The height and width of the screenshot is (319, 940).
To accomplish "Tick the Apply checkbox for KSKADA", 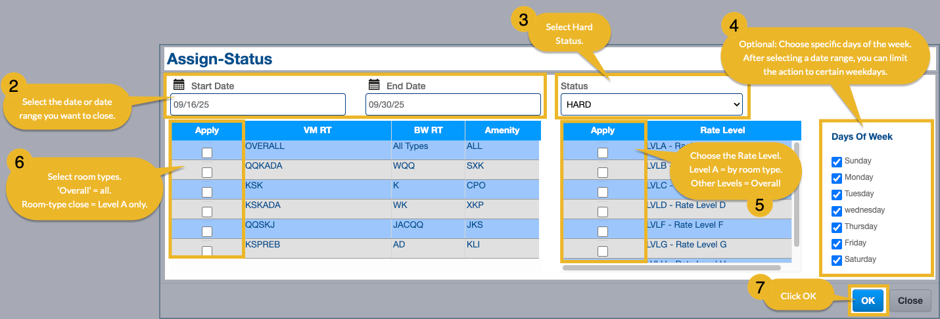I will click(x=207, y=211).
